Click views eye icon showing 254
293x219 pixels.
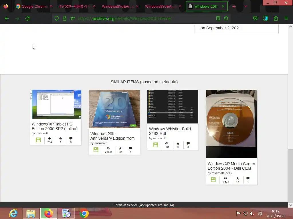(x=50, y=139)
